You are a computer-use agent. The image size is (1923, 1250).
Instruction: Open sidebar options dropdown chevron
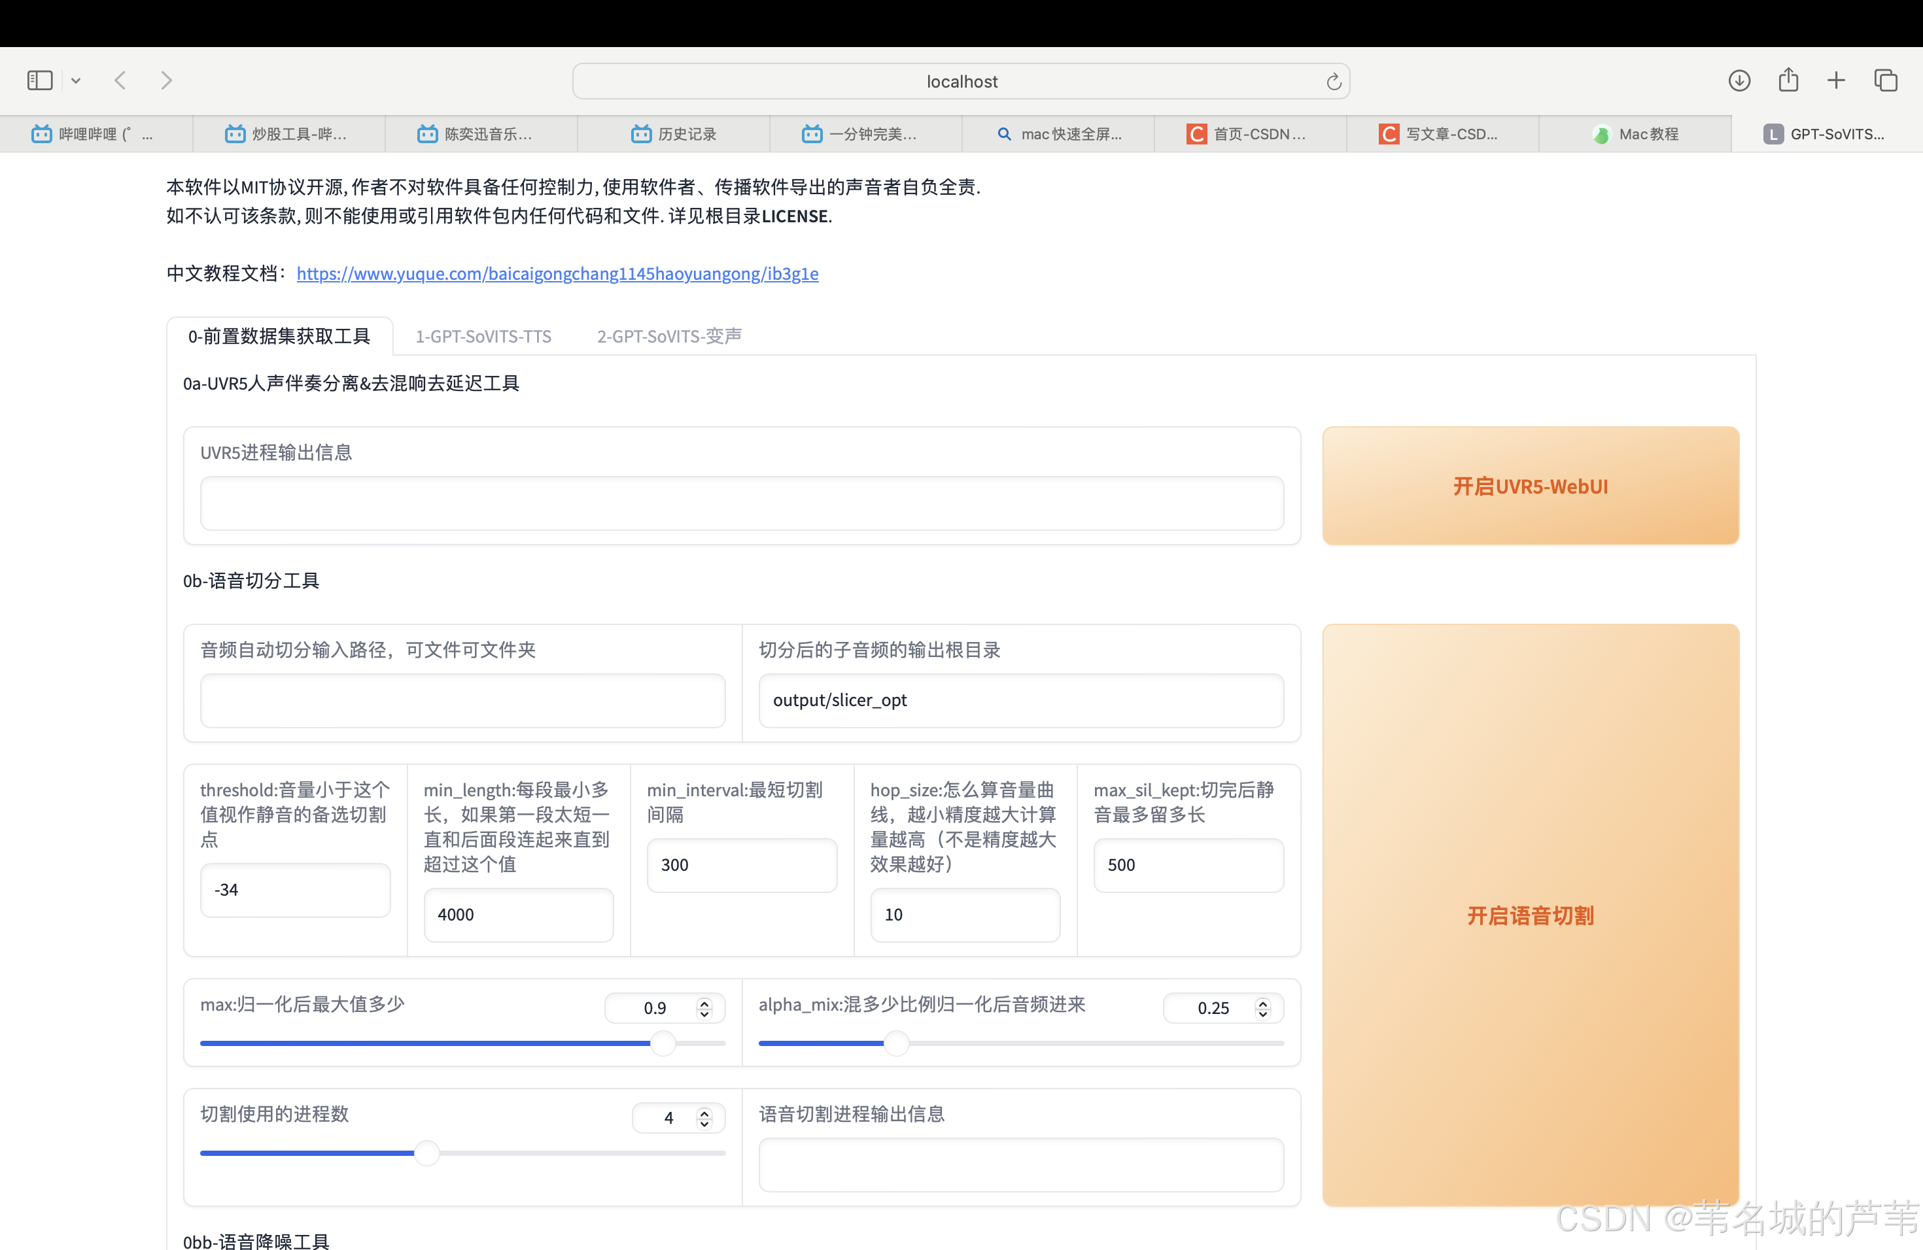76,81
